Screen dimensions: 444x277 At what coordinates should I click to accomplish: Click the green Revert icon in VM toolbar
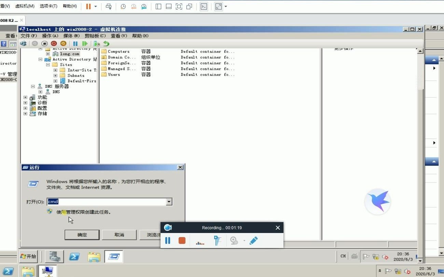pyautogui.click(x=107, y=44)
